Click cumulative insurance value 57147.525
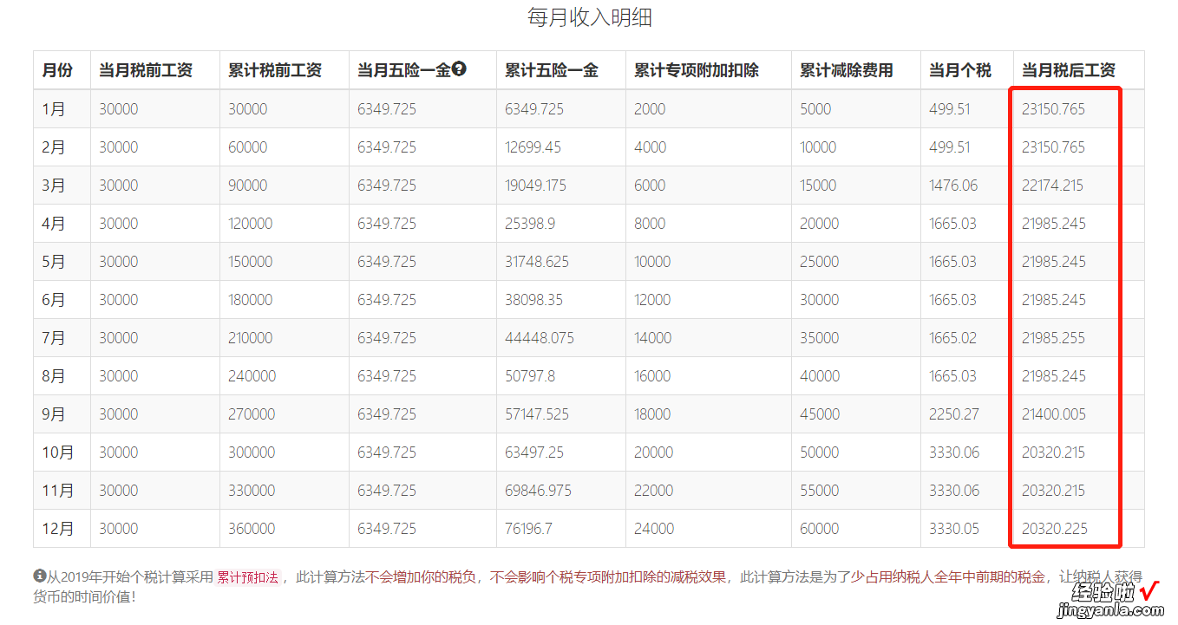Viewport: 1178px width, 625px height. [x=537, y=414]
